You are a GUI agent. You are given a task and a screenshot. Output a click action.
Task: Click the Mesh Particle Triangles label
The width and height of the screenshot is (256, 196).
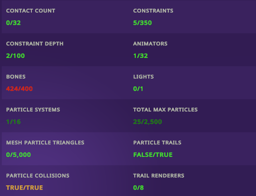click(x=45, y=142)
